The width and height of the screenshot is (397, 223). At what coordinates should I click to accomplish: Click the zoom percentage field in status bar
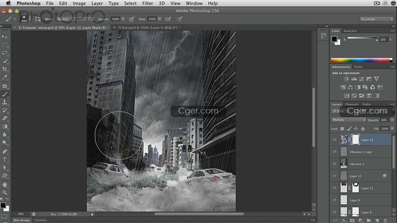pyautogui.click(x=21, y=214)
